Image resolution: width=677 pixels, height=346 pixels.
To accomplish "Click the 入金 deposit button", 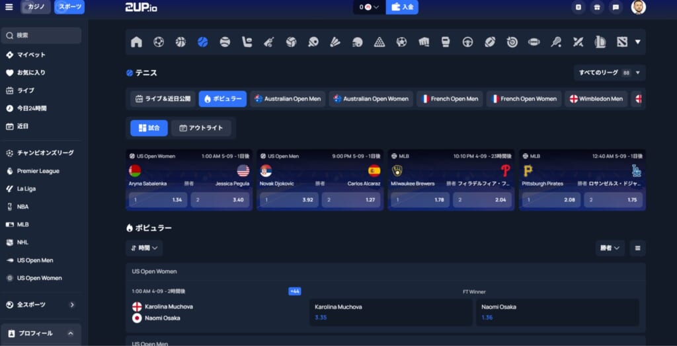I will [x=402, y=7].
